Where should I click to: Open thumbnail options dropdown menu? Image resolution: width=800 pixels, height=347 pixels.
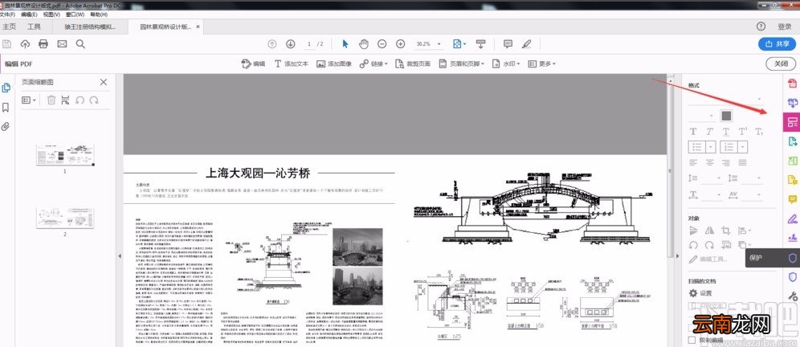coord(29,100)
